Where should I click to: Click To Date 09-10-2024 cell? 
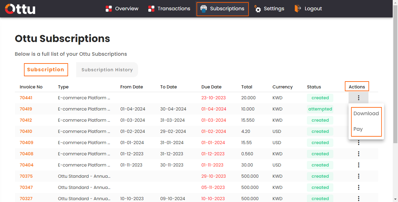point(173,199)
